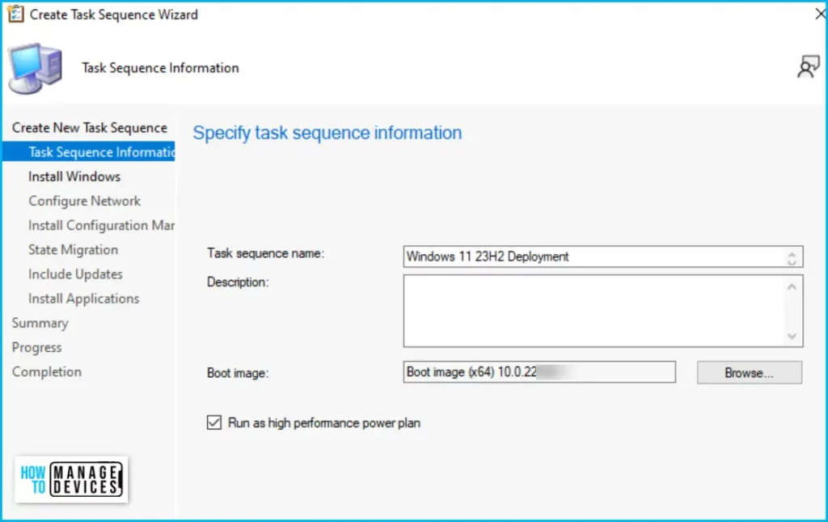
Task: Open Summary step in sidebar
Action: point(40,323)
